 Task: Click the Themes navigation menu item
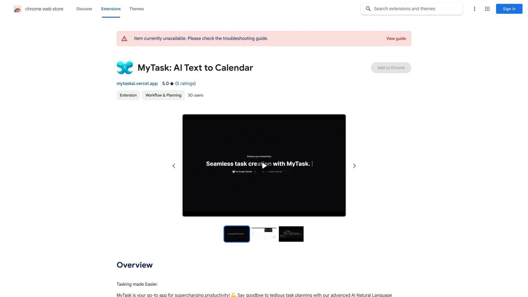[x=136, y=8]
